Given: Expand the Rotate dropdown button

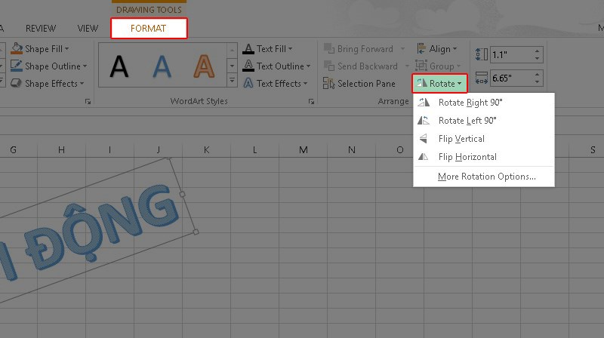Looking at the screenshot, I should coord(439,84).
